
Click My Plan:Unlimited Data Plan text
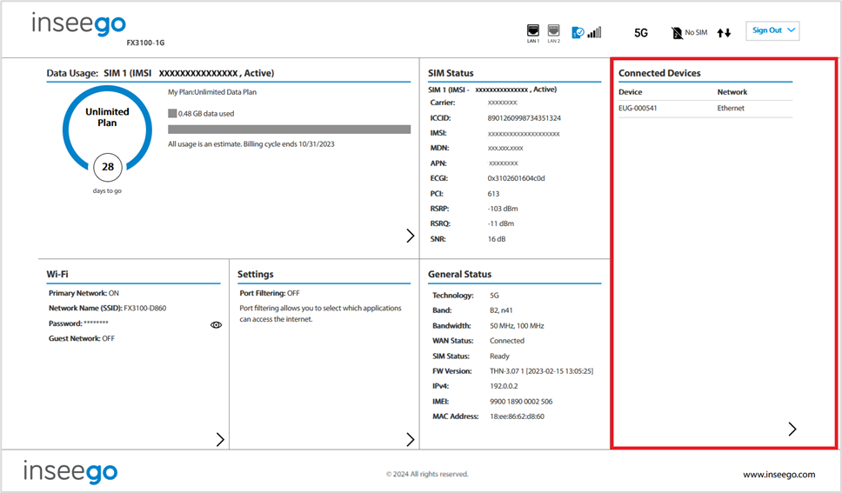click(x=212, y=92)
